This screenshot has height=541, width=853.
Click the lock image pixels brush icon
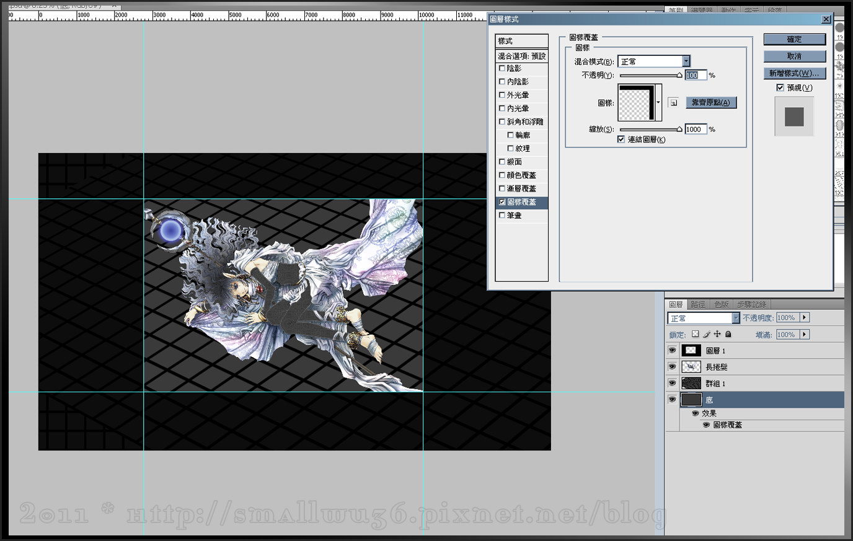click(x=706, y=334)
